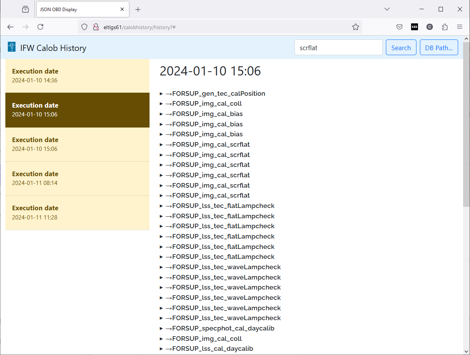Select execution date 2024-01-11 11:28
Screen dimensions: 470x355
[x=77, y=213]
